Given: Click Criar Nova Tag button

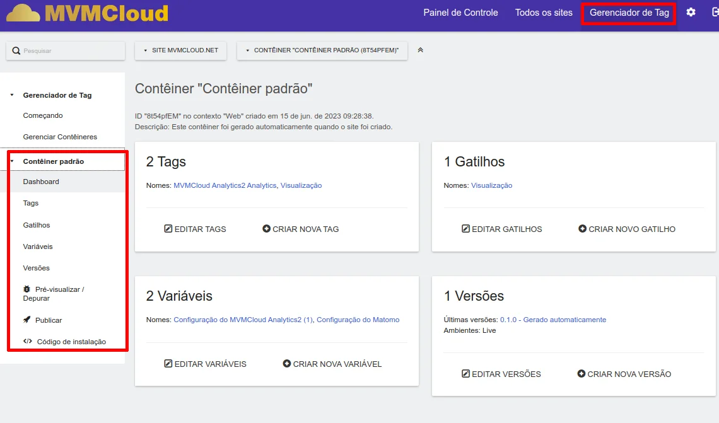Looking at the screenshot, I should click(301, 229).
